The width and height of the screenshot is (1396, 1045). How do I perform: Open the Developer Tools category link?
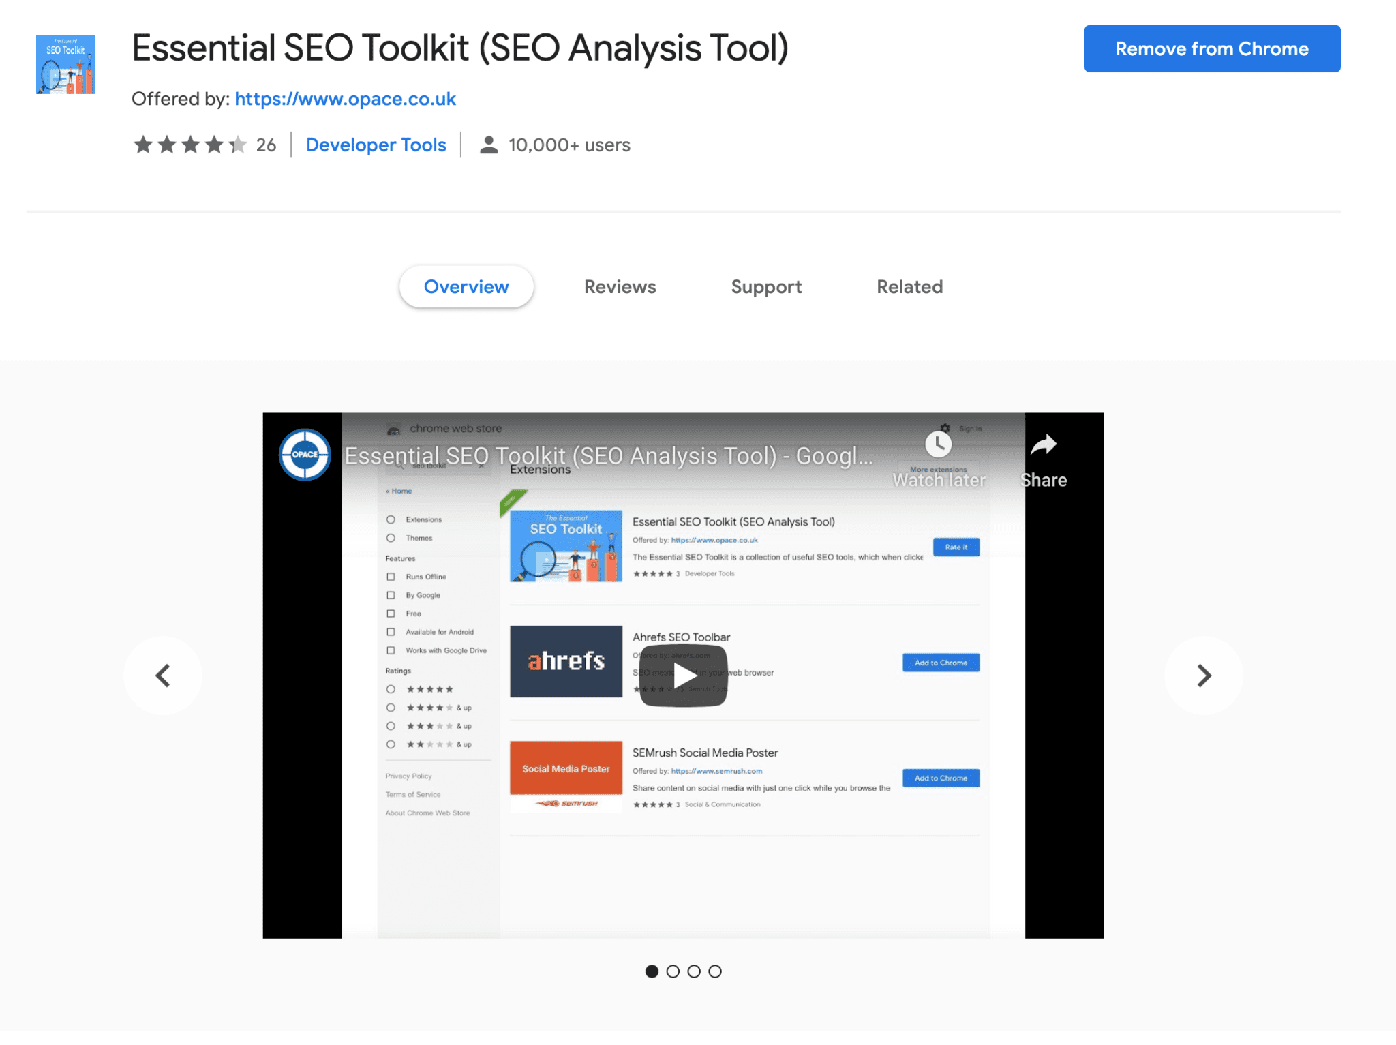coord(376,145)
